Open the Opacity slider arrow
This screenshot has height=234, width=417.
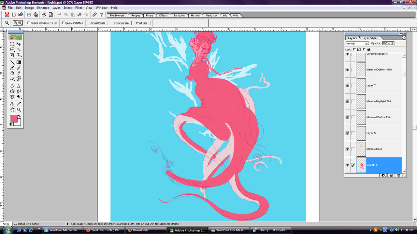click(393, 43)
